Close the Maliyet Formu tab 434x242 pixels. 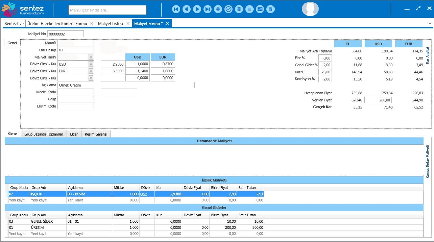pyautogui.click(x=167, y=24)
